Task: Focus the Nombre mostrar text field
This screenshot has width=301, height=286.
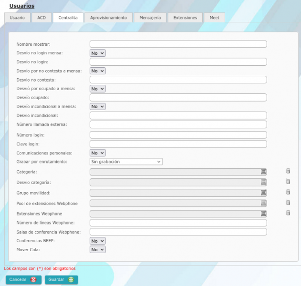Action: 178,44
